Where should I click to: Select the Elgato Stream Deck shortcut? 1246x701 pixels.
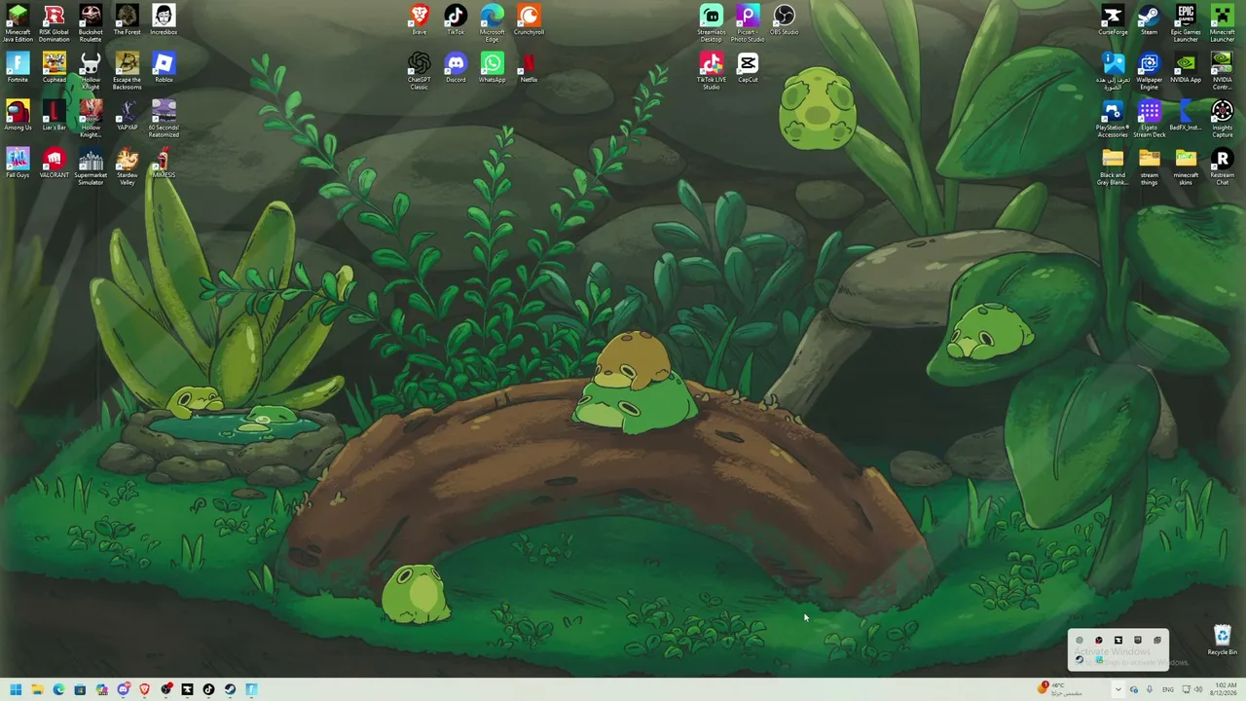pos(1150,119)
